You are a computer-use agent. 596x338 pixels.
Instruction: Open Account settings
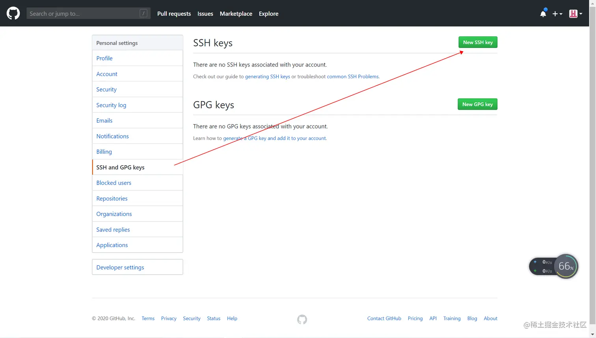click(138, 74)
